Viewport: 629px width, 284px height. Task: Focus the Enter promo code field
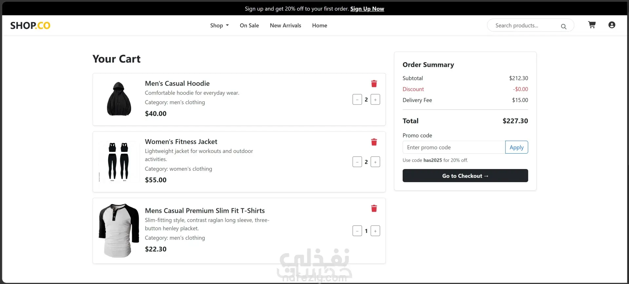(x=454, y=147)
